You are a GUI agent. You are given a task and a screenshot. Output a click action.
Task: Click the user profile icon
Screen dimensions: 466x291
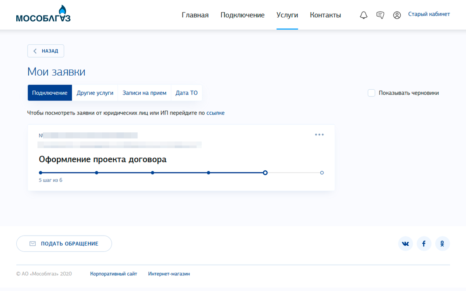pos(397,15)
